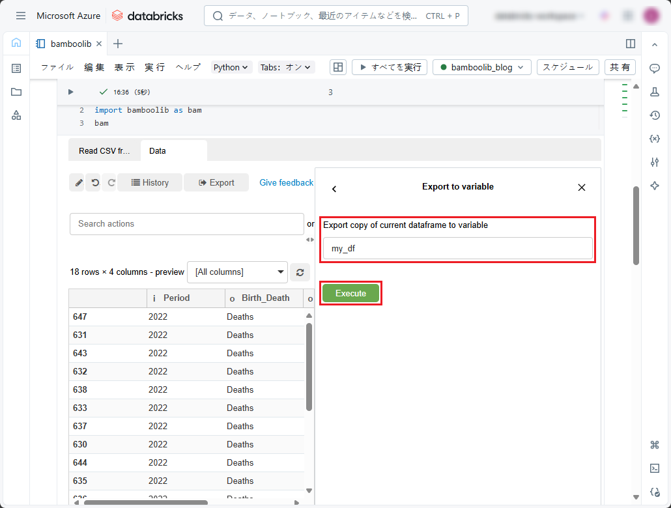Switch to the Read CSV tab
The width and height of the screenshot is (671, 508).
(x=104, y=151)
